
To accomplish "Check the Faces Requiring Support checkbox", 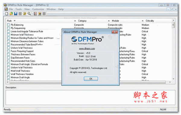I will coord(8,51).
